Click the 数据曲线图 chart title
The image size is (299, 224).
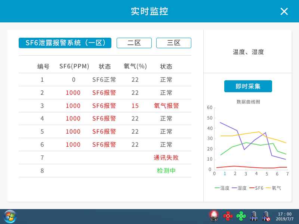click(x=248, y=102)
